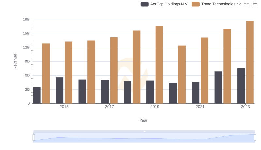Click the 2017 Trane Technologies bar

point(114,70)
